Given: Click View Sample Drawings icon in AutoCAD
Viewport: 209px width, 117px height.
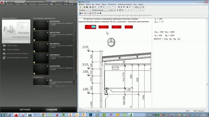Looking at the screenshot, I should (4, 58).
